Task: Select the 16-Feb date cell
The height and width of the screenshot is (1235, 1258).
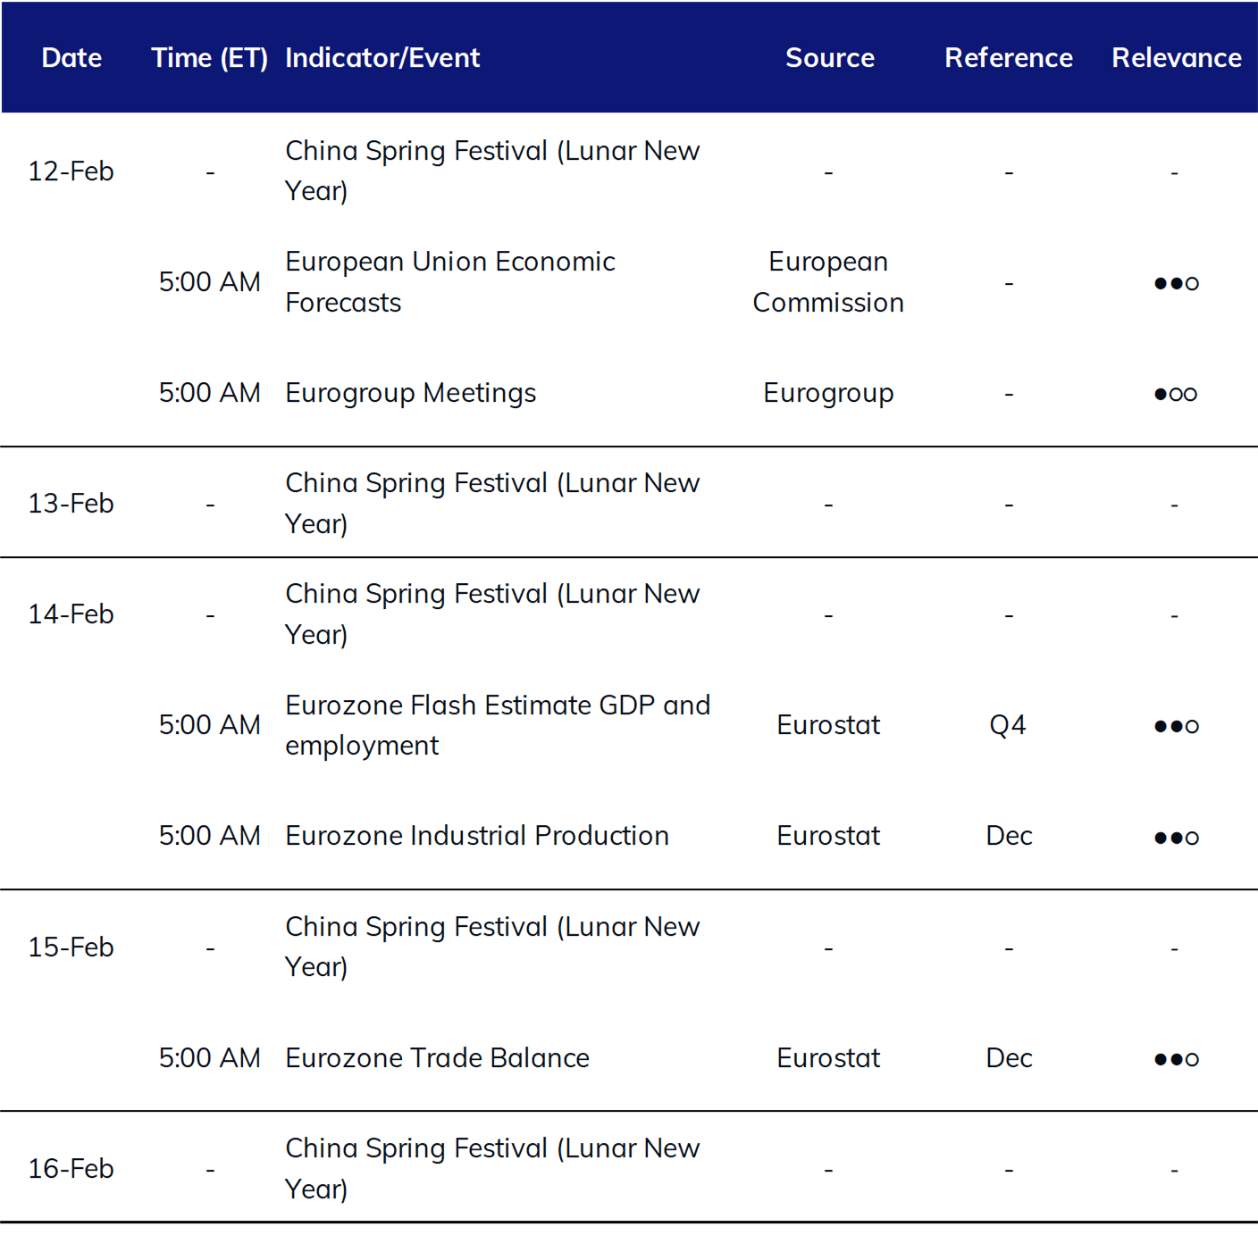Action: (x=71, y=1169)
